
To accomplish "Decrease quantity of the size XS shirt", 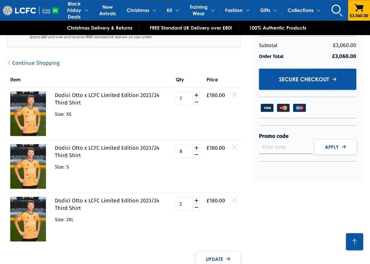I will pos(196,102).
